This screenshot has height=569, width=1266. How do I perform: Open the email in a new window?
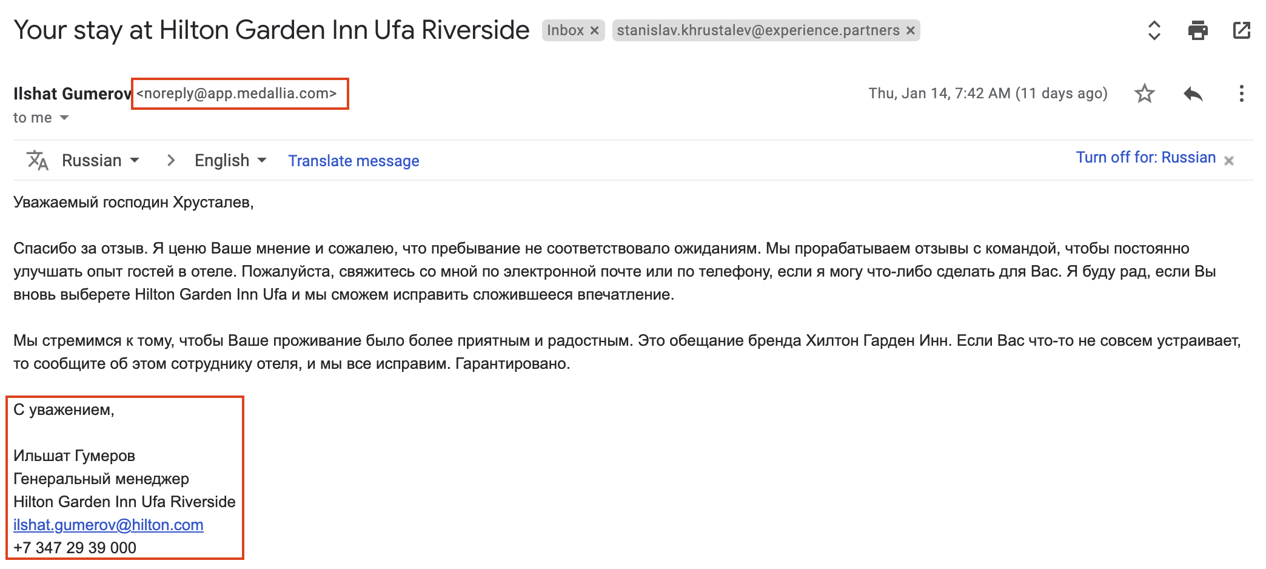[1241, 30]
